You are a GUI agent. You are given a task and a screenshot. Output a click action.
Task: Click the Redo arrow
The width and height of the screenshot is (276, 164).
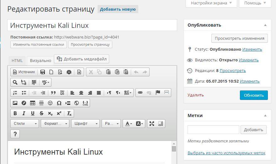click(145, 72)
